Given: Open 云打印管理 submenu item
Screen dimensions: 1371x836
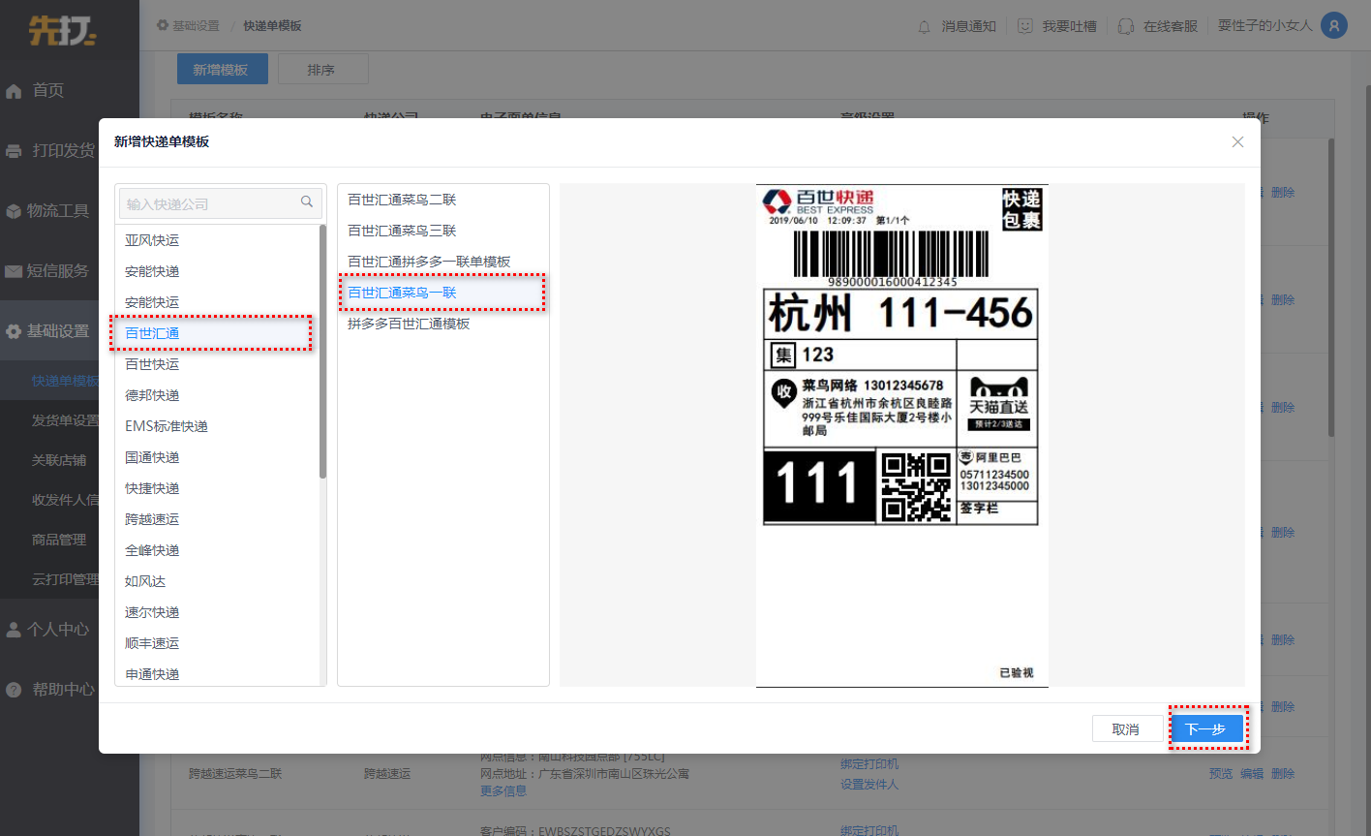Looking at the screenshot, I should [x=65, y=579].
